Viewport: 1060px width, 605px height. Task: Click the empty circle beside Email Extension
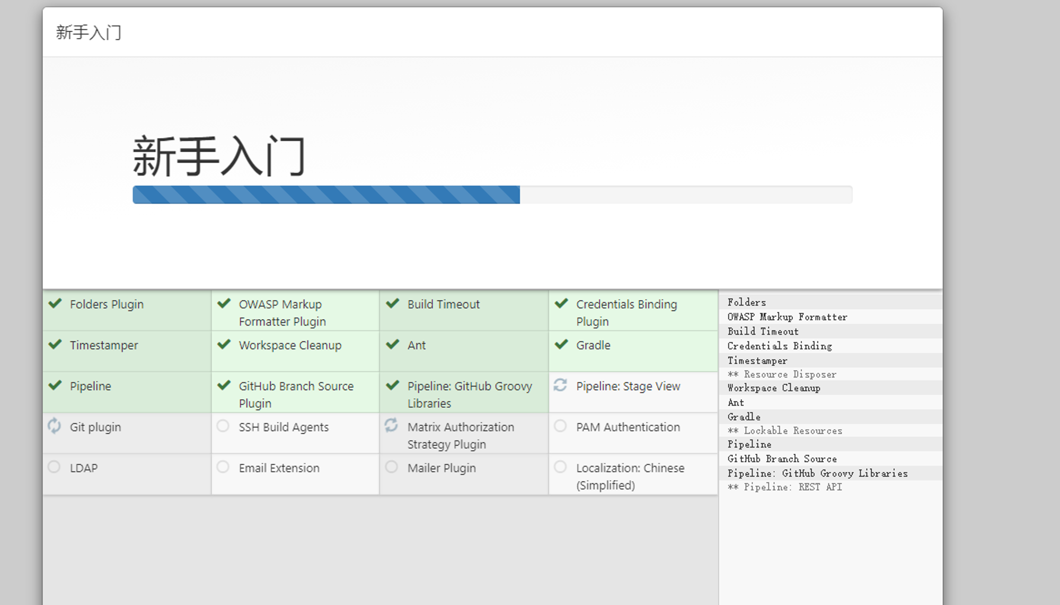click(x=223, y=467)
